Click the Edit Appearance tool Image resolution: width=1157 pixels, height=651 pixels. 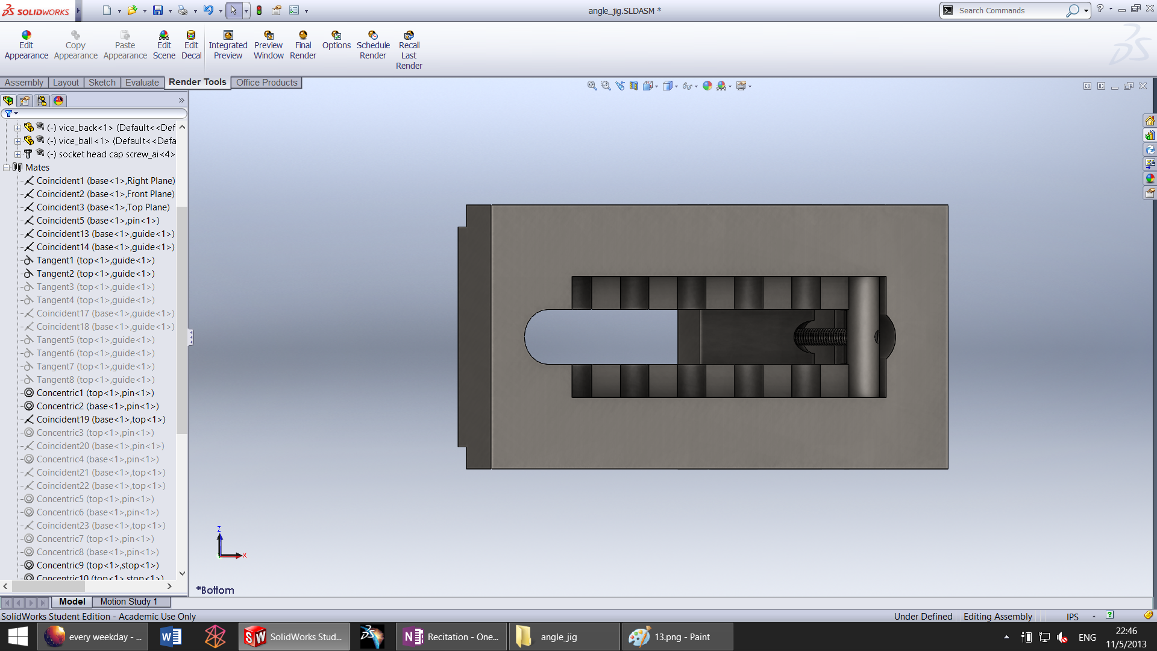pyautogui.click(x=26, y=45)
